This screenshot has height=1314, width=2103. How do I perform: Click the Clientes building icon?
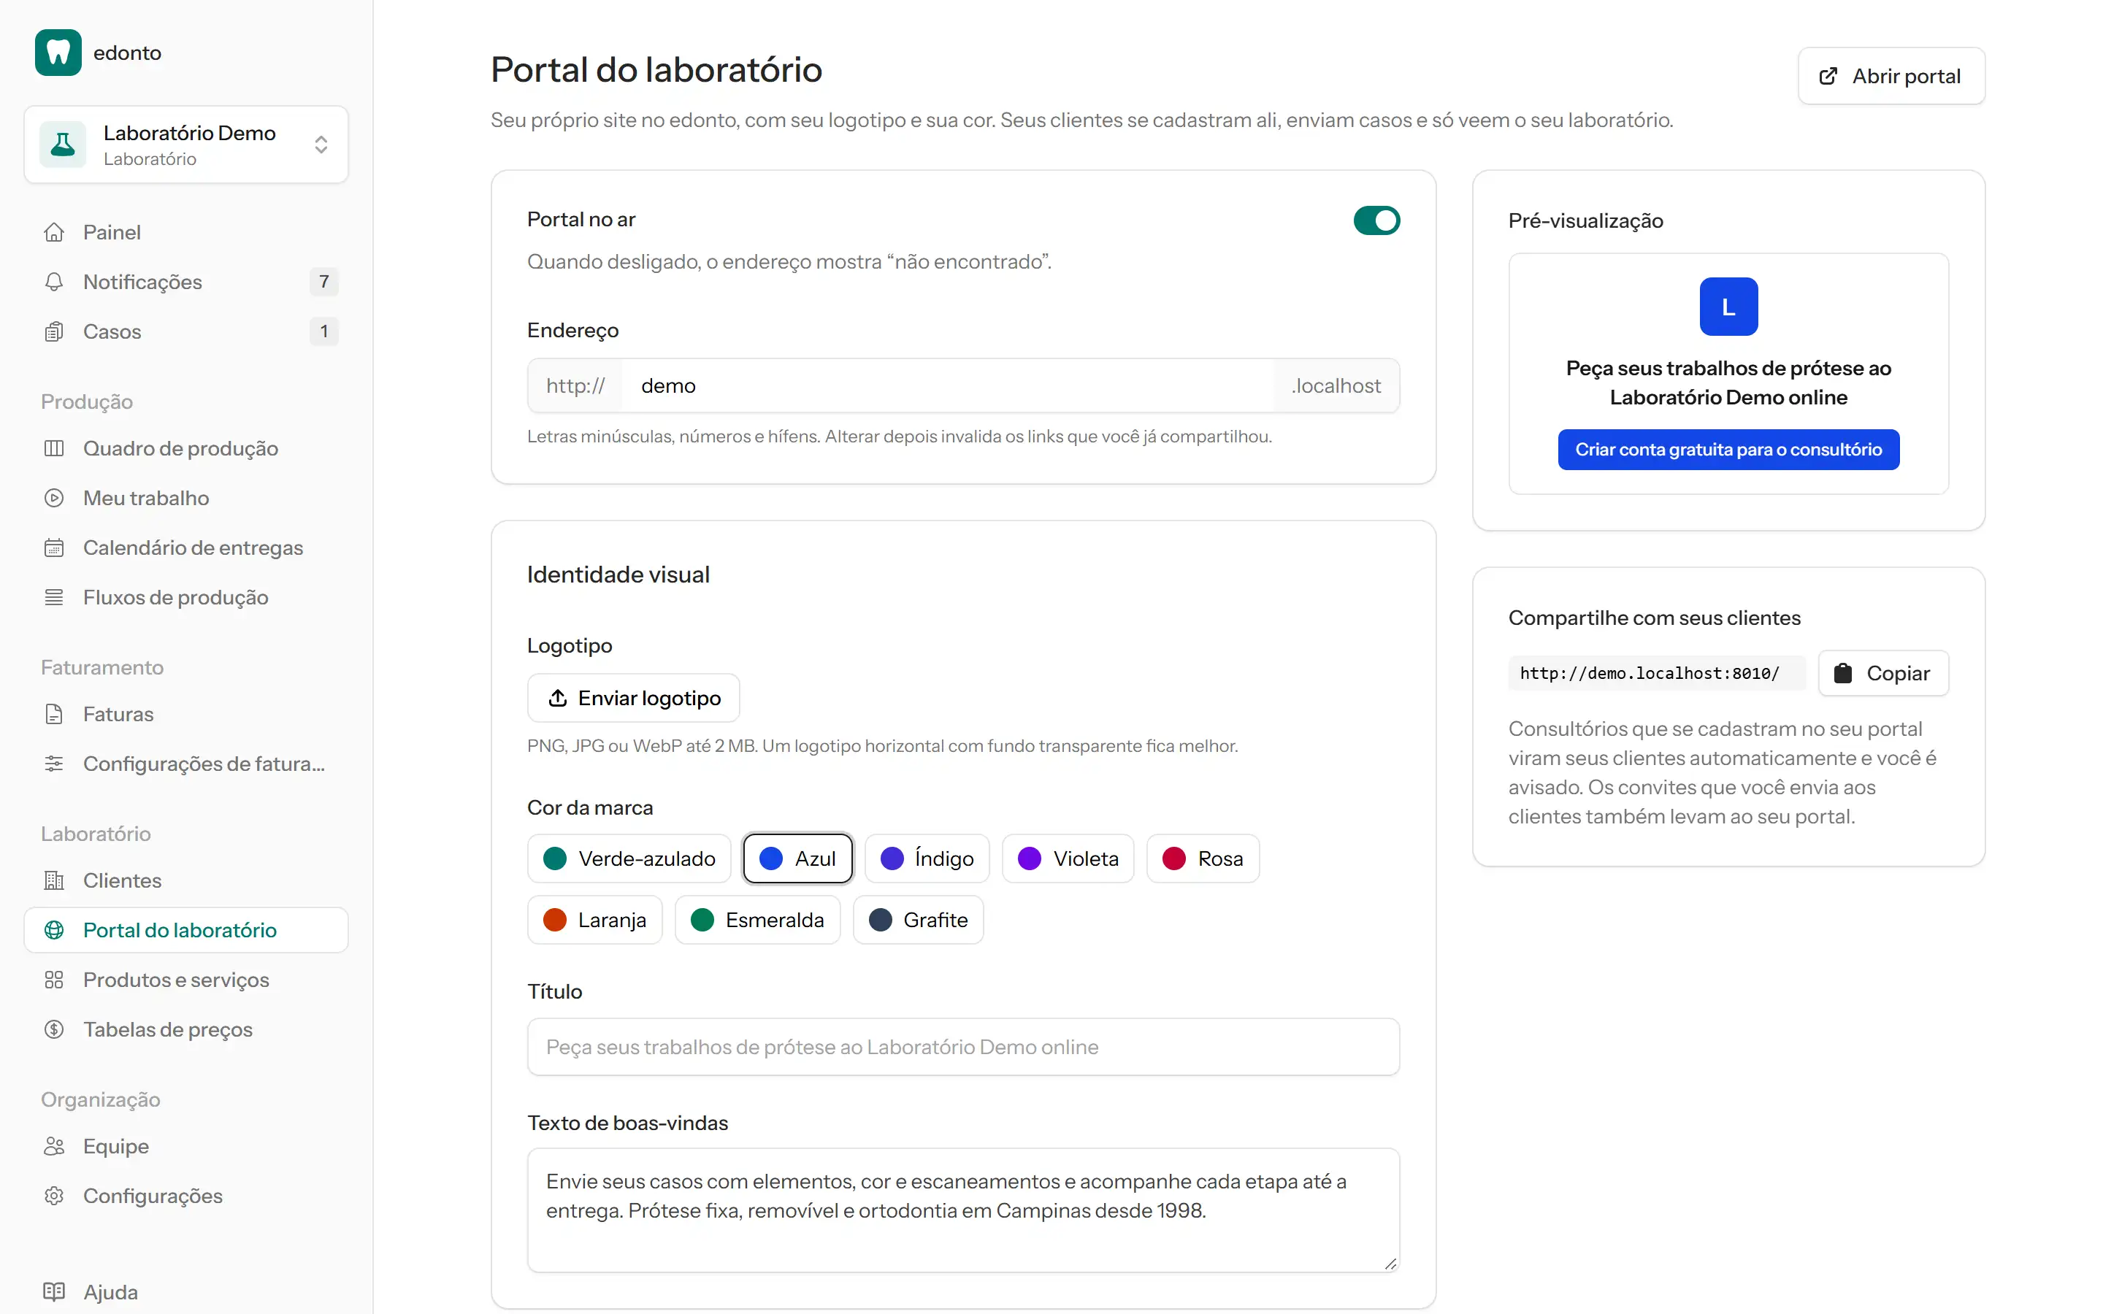point(54,880)
